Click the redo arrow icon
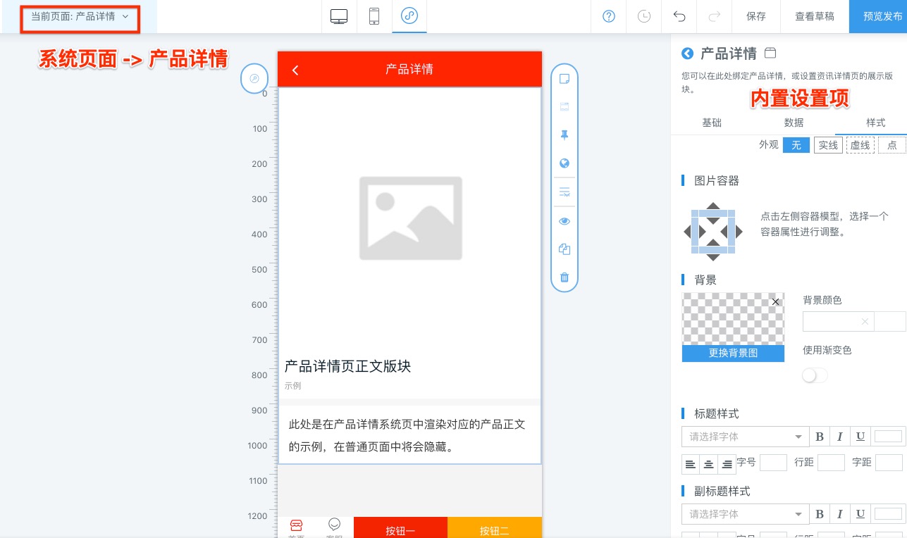The width and height of the screenshot is (907, 538). click(x=714, y=16)
